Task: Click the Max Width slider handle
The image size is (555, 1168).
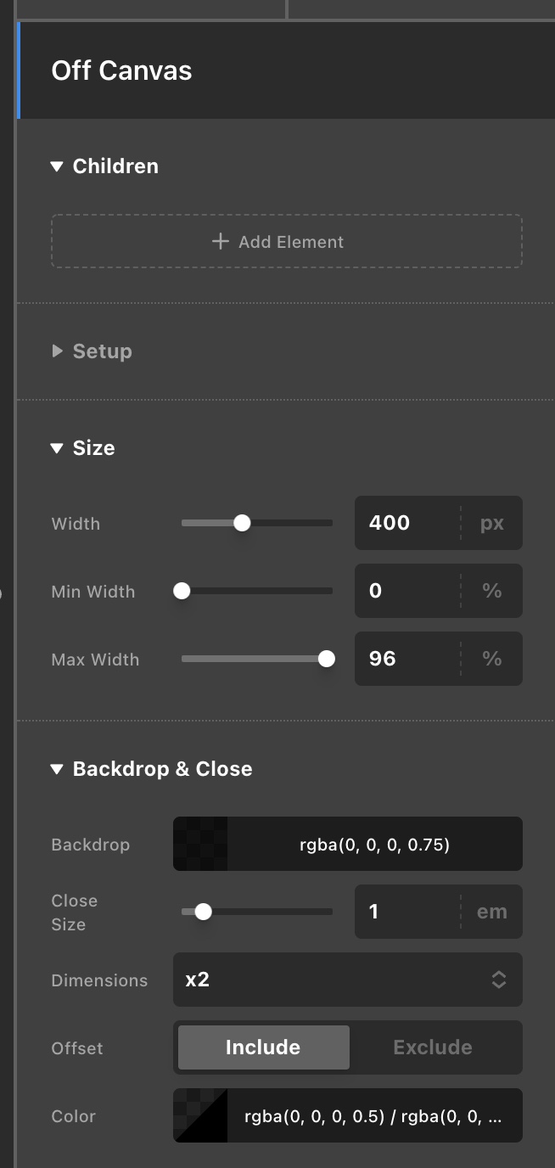Action: pyautogui.click(x=326, y=659)
